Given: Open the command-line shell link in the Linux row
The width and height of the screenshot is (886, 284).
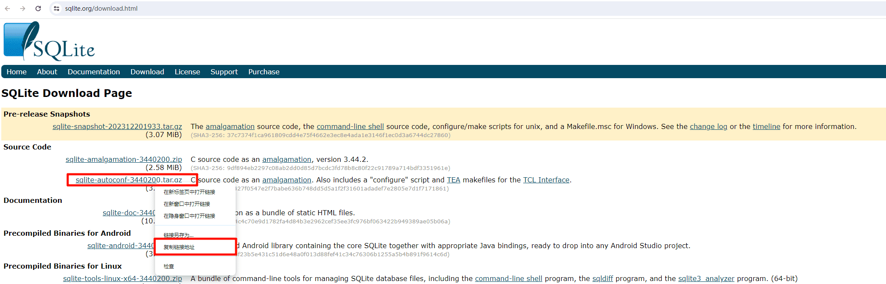Looking at the screenshot, I should pos(509,278).
